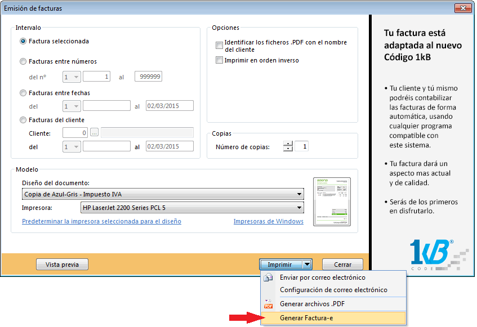Click the client lookup ellipsis button
The image size is (477, 327).
point(94,133)
